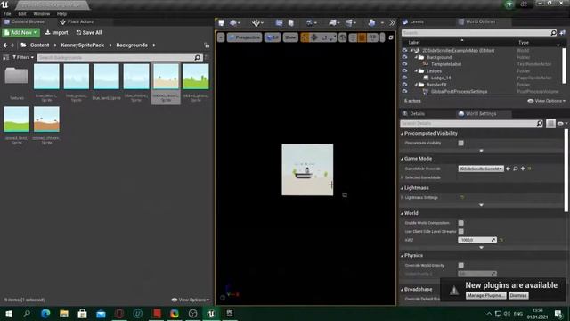The height and width of the screenshot is (321, 570).
Task: Collapse the Game Mode section
Action: tap(402, 159)
